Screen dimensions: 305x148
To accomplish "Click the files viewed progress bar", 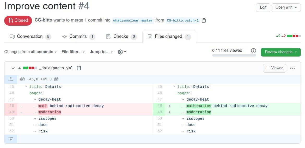I will pyautogui.click(x=234, y=55).
